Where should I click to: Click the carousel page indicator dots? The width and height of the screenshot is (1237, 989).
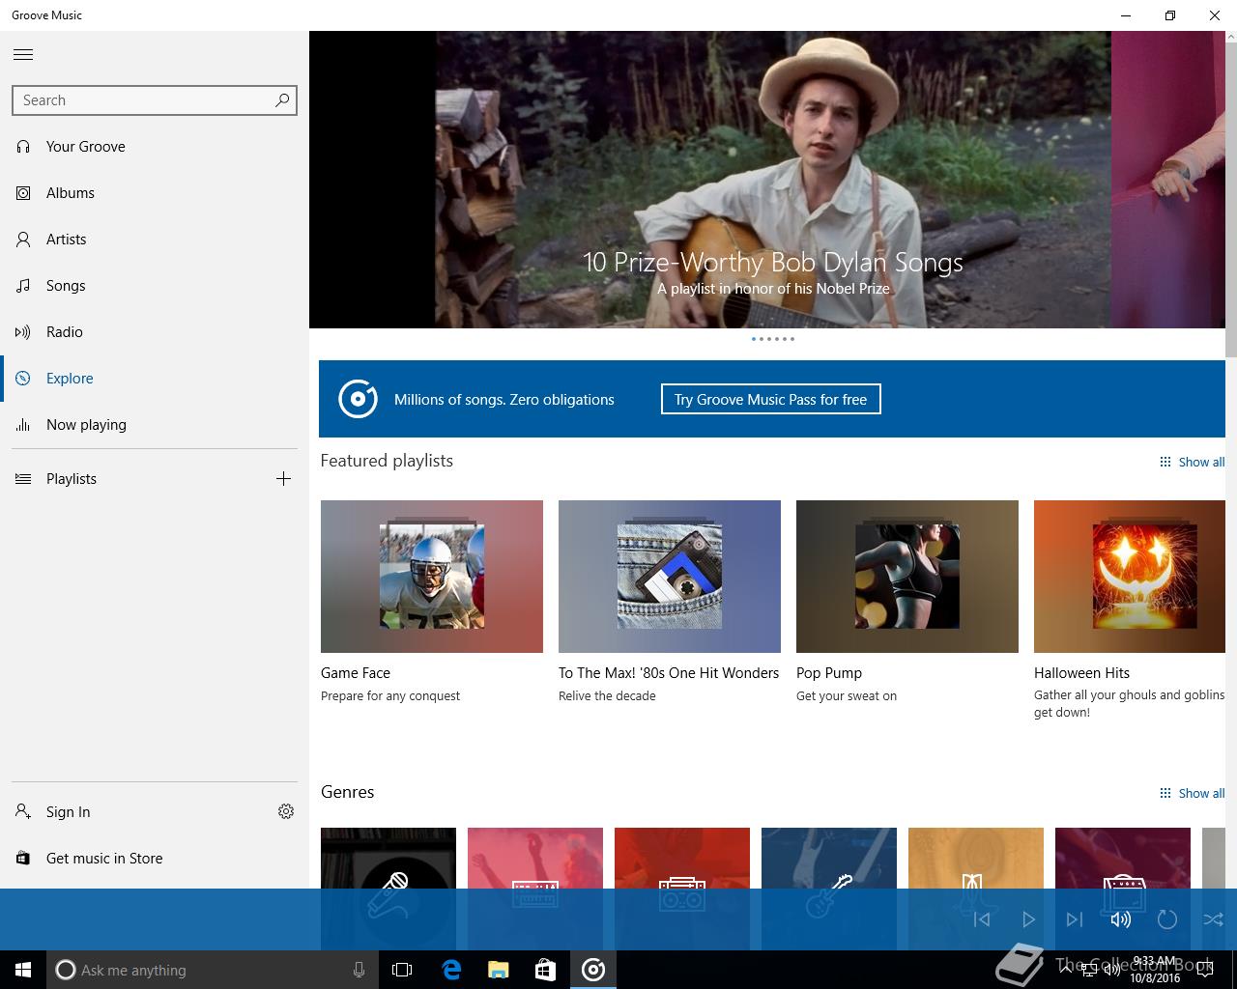click(x=773, y=339)
